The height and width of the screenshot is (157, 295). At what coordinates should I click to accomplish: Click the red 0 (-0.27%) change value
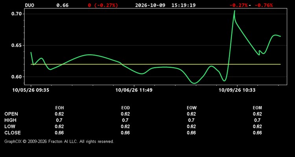[103, 5]
